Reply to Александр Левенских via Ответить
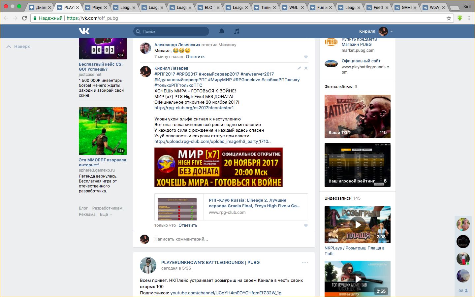 (x=195, y=57)
